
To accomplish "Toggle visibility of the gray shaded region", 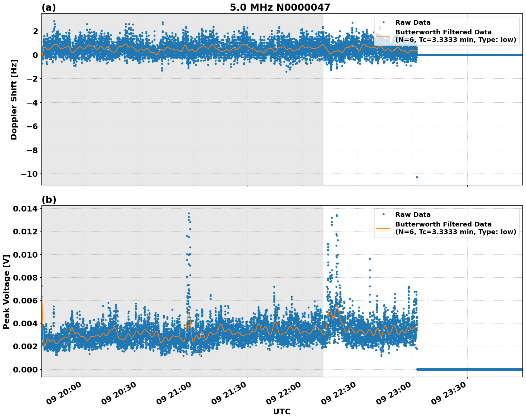I will [x=179, y=125].
